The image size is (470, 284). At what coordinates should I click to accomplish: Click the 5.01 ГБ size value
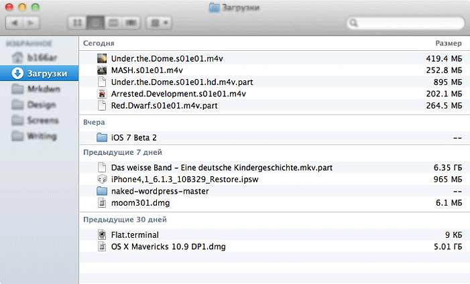[x=448, y=246]
